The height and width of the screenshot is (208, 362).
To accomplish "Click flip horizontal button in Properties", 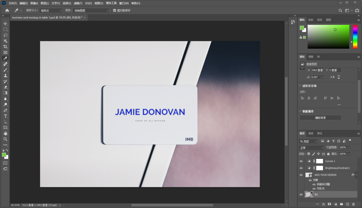I will click(332, 77).
